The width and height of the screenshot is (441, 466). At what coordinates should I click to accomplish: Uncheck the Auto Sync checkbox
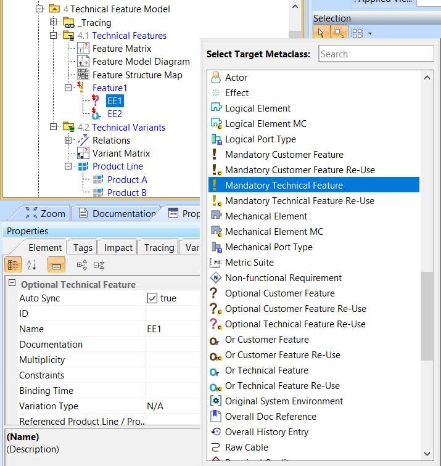152,298
